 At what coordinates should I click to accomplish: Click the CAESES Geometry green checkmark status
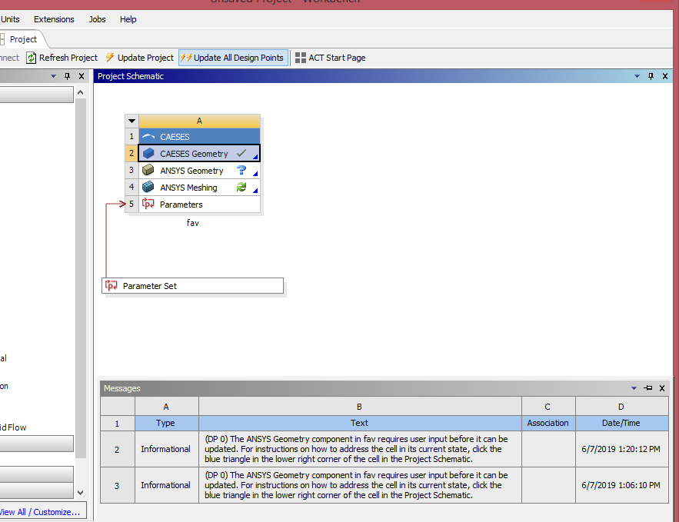(x=241, y=153)
